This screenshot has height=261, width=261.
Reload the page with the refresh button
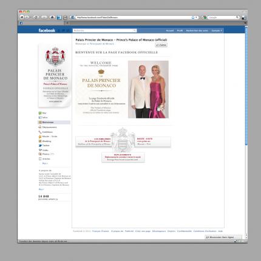click(36, 18)
